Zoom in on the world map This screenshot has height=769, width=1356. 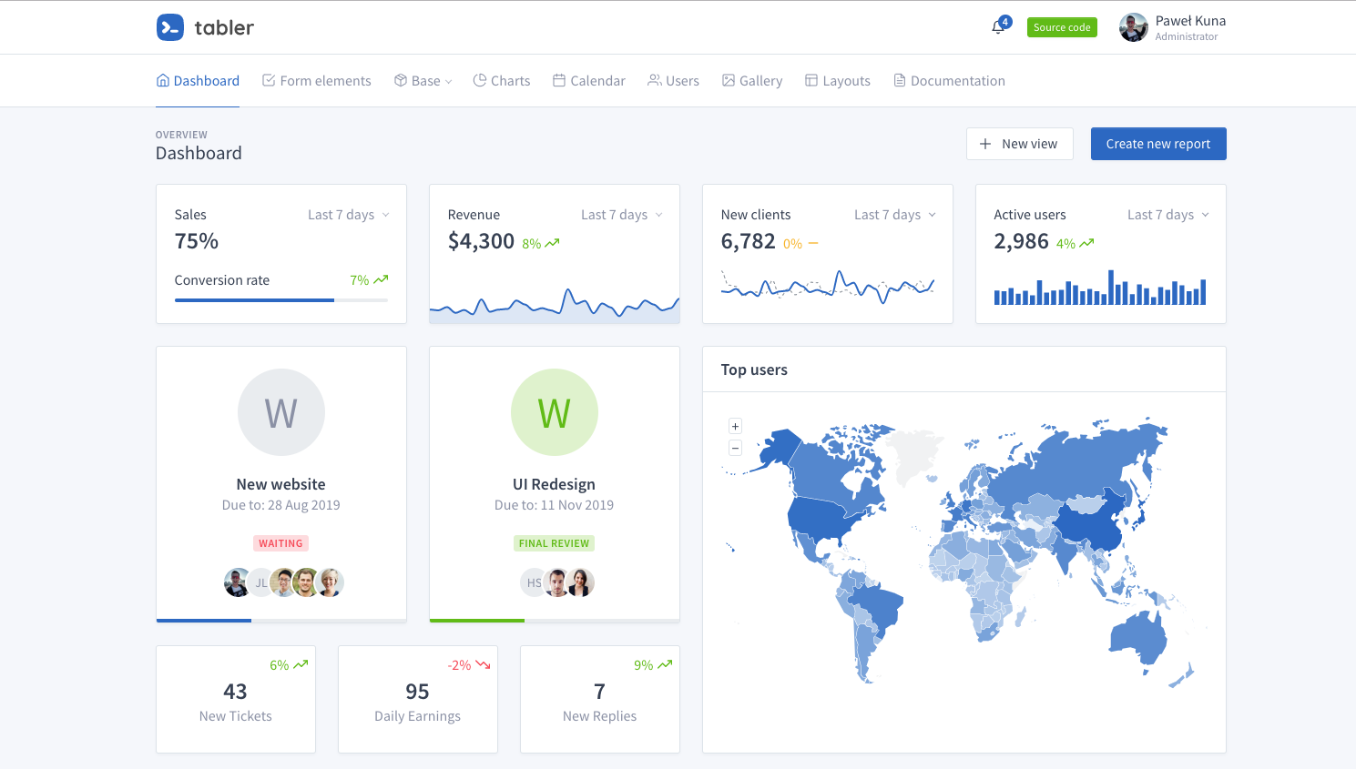(x=735, y=426)
